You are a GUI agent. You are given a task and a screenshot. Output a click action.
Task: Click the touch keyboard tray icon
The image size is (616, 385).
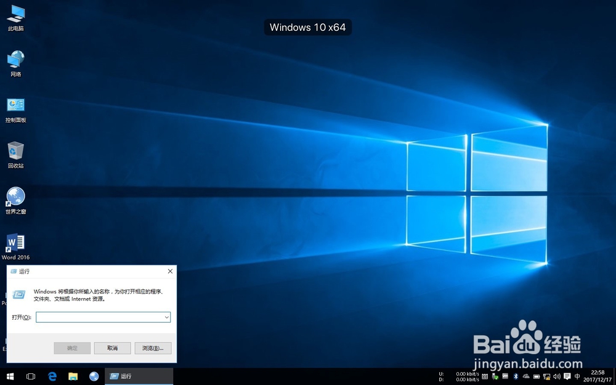tap(485, 376)
